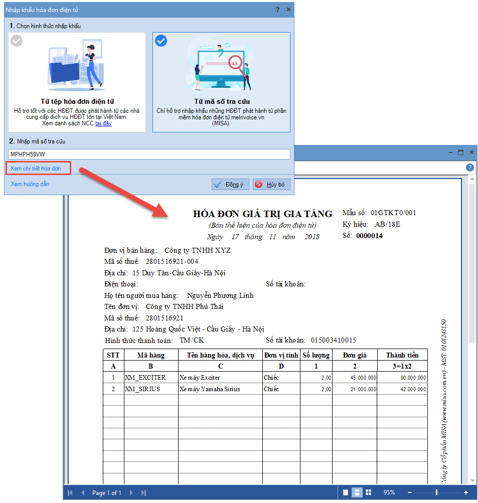This screenshot has width=478, height=503.
Task: Select import from e-invoice file option card
Action: tap(77, 82)
